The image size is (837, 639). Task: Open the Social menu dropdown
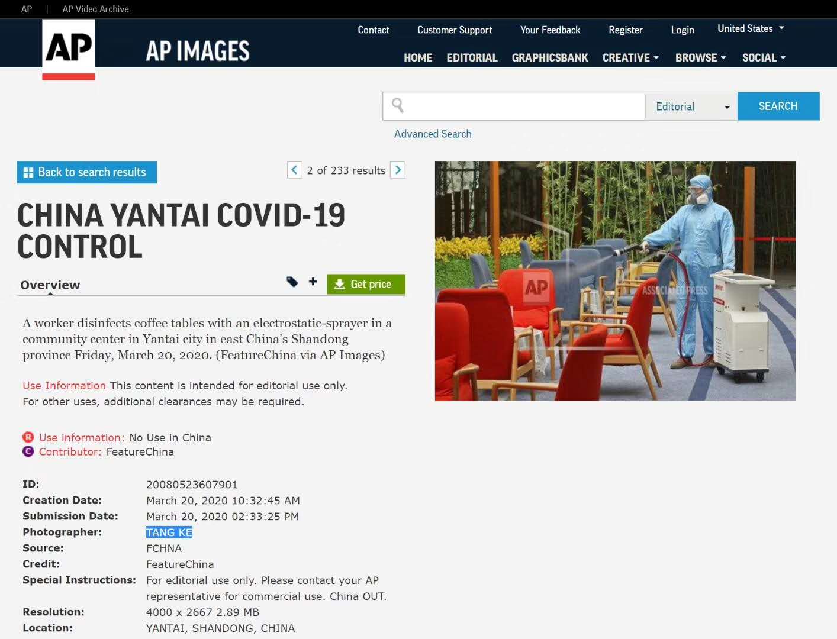(764, 57)
